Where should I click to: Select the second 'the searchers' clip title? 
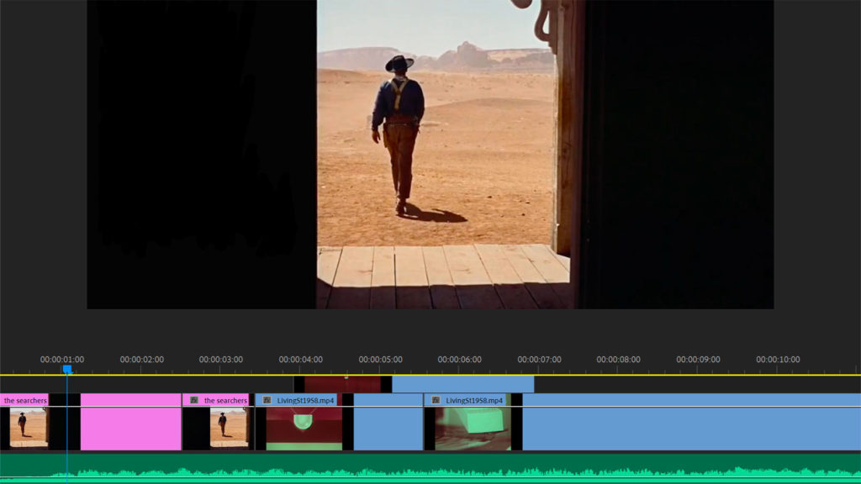(x=225, y=401)
